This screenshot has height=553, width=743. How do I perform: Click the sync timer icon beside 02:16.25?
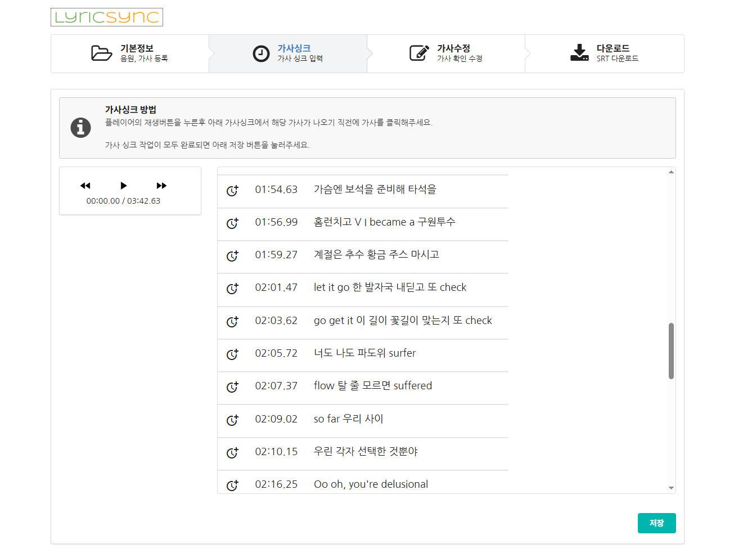(x=232, y=485)
